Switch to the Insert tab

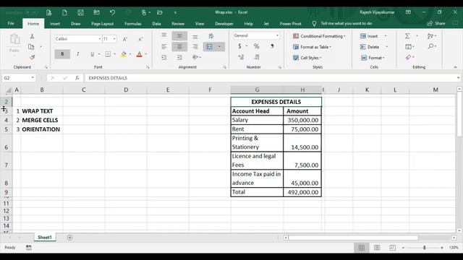[x=55, y=24]
